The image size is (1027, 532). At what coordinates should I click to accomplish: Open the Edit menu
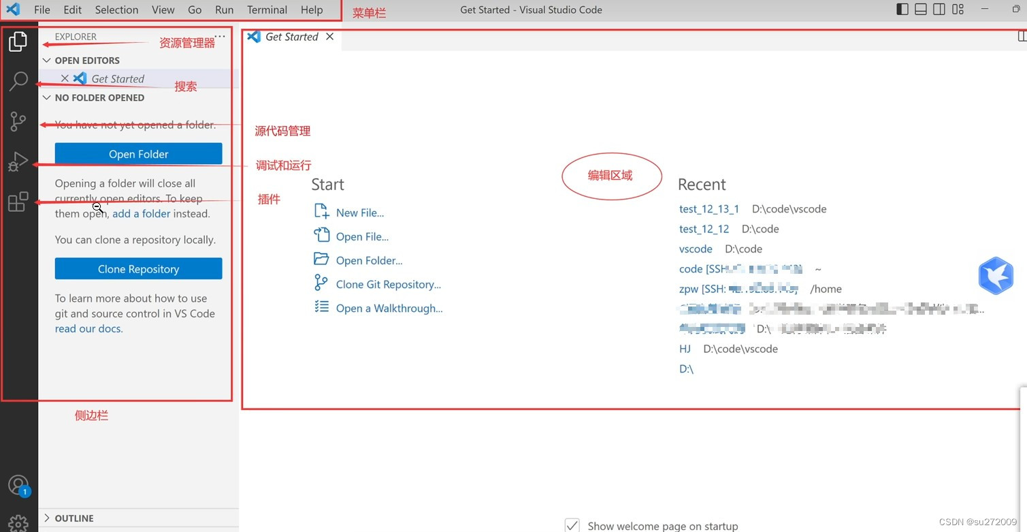tap(72, 10)
